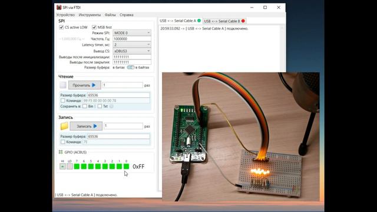Viewport: 377px width, 212px height.
Task: Click Выводы после инициализации field
Action: click(x=132, y=57)
